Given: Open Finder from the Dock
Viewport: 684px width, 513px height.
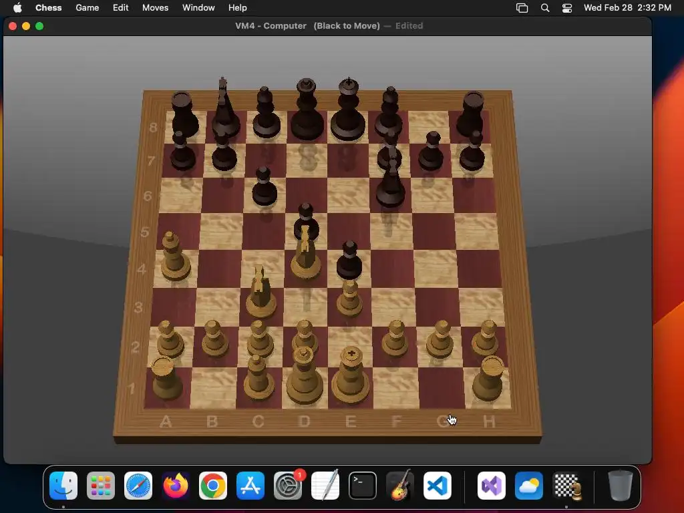Looking at the screenshot, I should pos(63,486).
